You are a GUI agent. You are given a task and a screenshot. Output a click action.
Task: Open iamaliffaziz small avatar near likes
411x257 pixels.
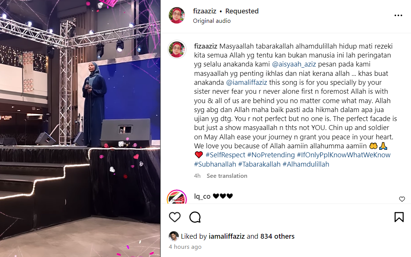tap(174, 236)
